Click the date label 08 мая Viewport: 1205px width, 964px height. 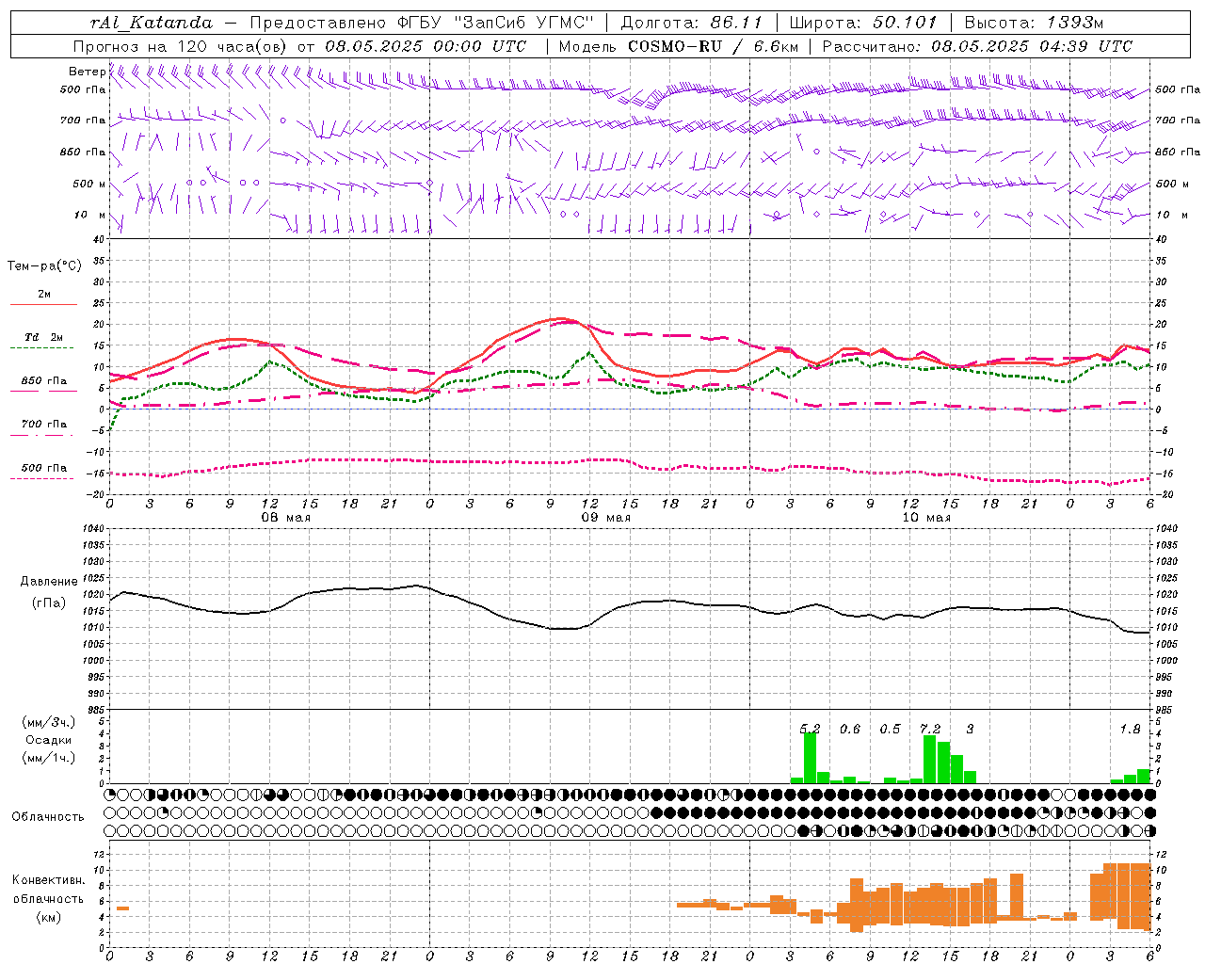click(286, 518)
